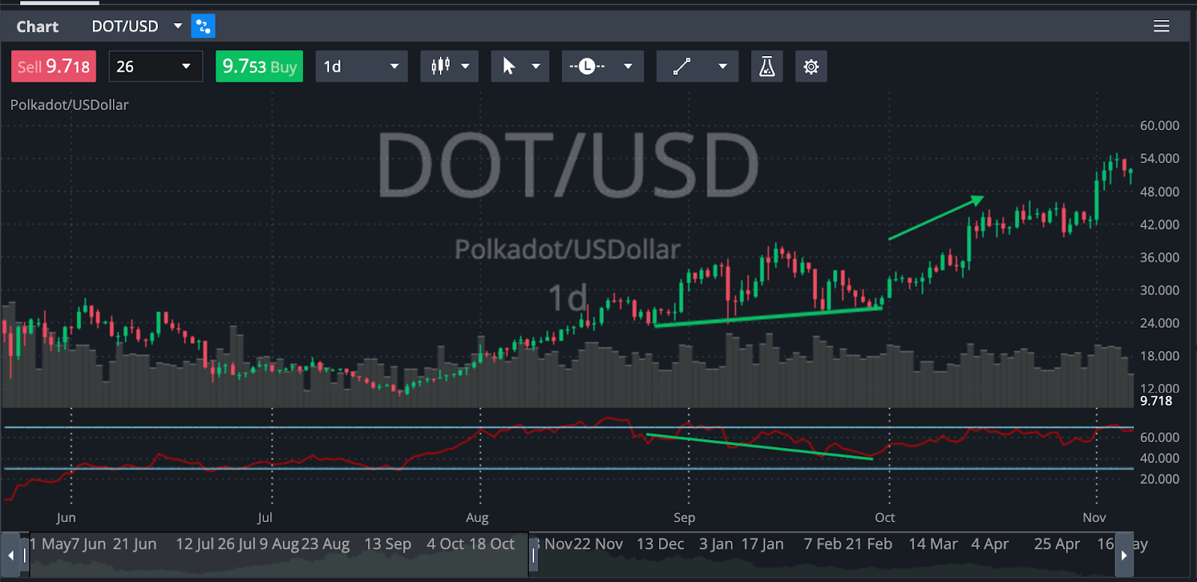Click the 24.000 price axis label
This screenshot has height=582, width=1197.
click(1159, 323)
